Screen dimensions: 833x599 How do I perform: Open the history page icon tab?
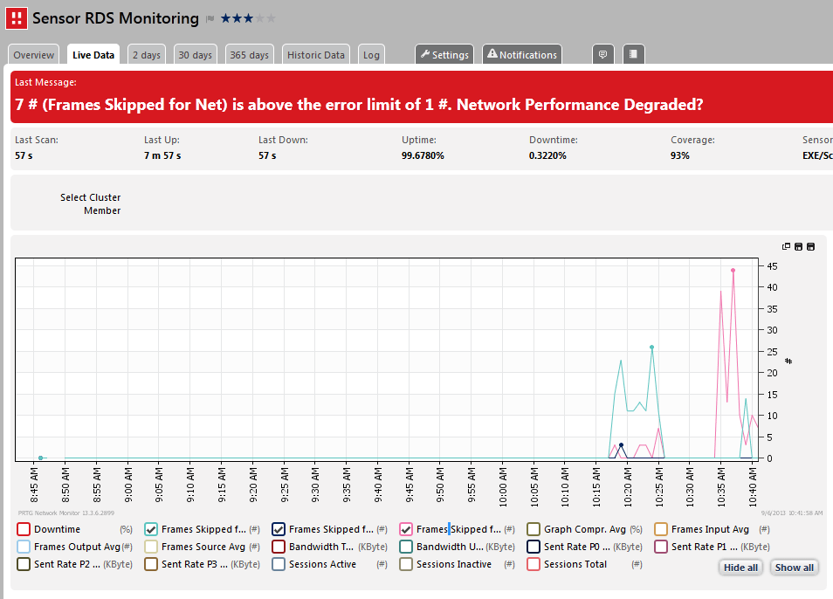[x=633, y=54]
